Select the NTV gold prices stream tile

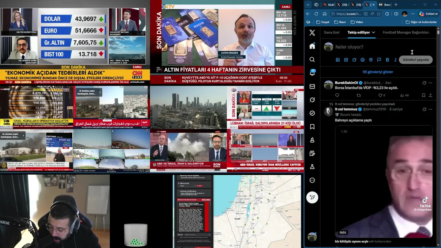[227, 42]
